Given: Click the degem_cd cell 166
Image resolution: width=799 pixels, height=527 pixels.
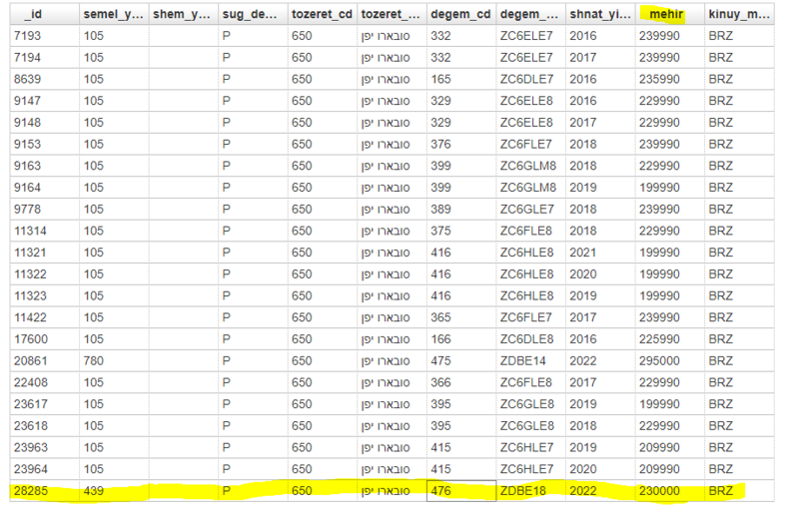Looking at the screenshot, I should tap(461, 339).
